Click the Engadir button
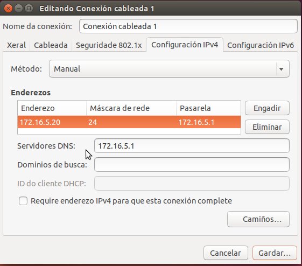Image resolution: width=302 pixels, height=266 pixels. tap(267, 108)
